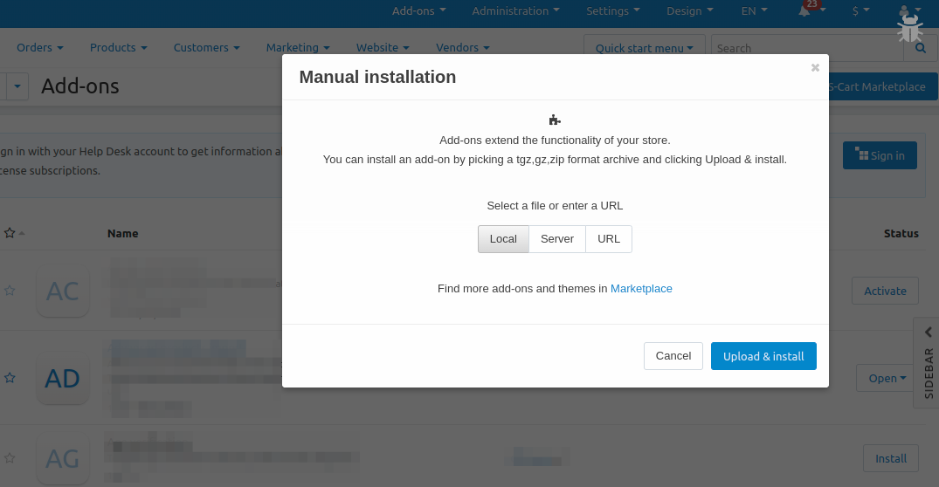Select the Local file source
Viewport: 939px width, 487px height.
(503, 239)
